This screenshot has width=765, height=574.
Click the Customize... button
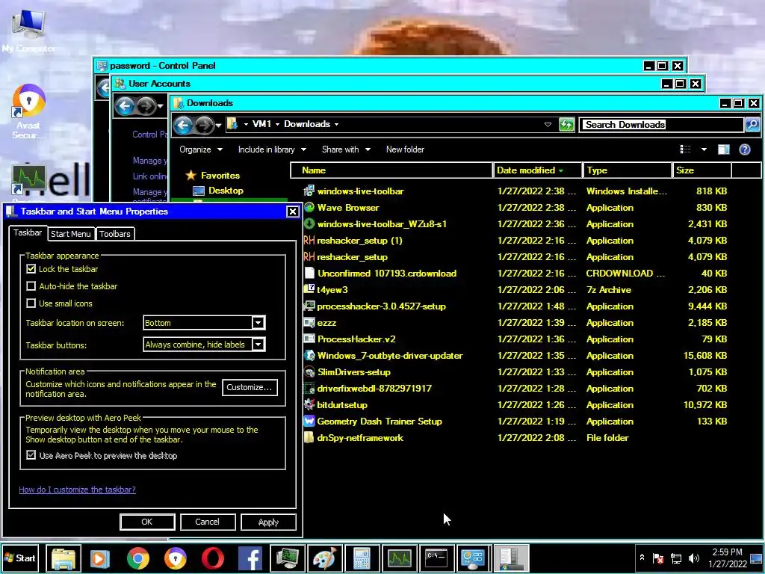tap(250, 387)
